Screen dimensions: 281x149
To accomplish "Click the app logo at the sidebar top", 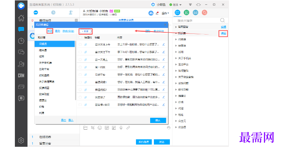I will (x=21, y=6).
